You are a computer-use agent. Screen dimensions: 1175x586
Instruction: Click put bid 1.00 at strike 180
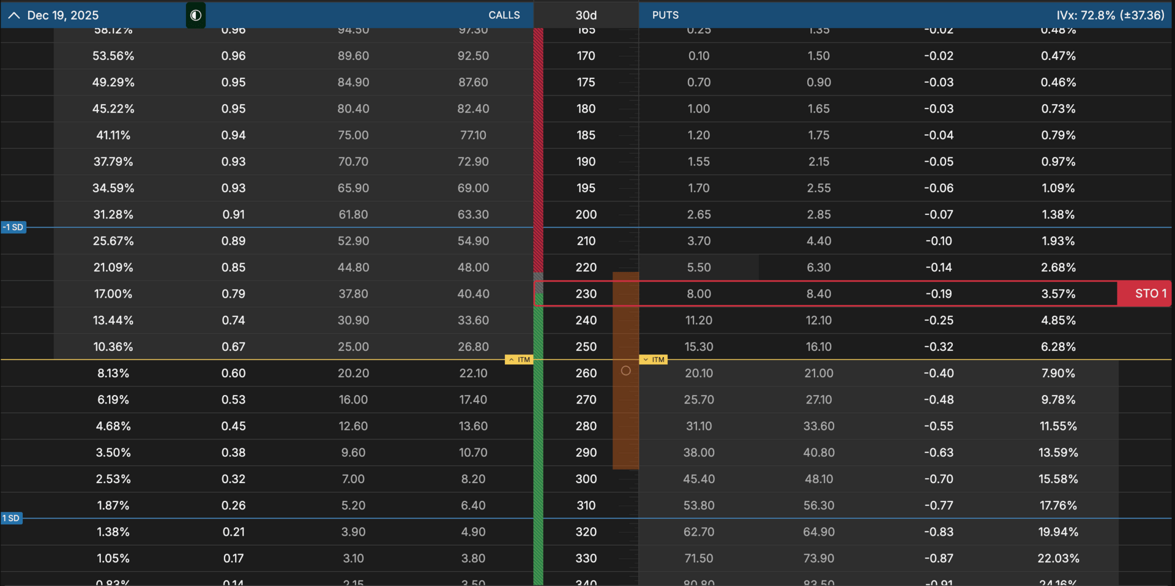(699, 108)
